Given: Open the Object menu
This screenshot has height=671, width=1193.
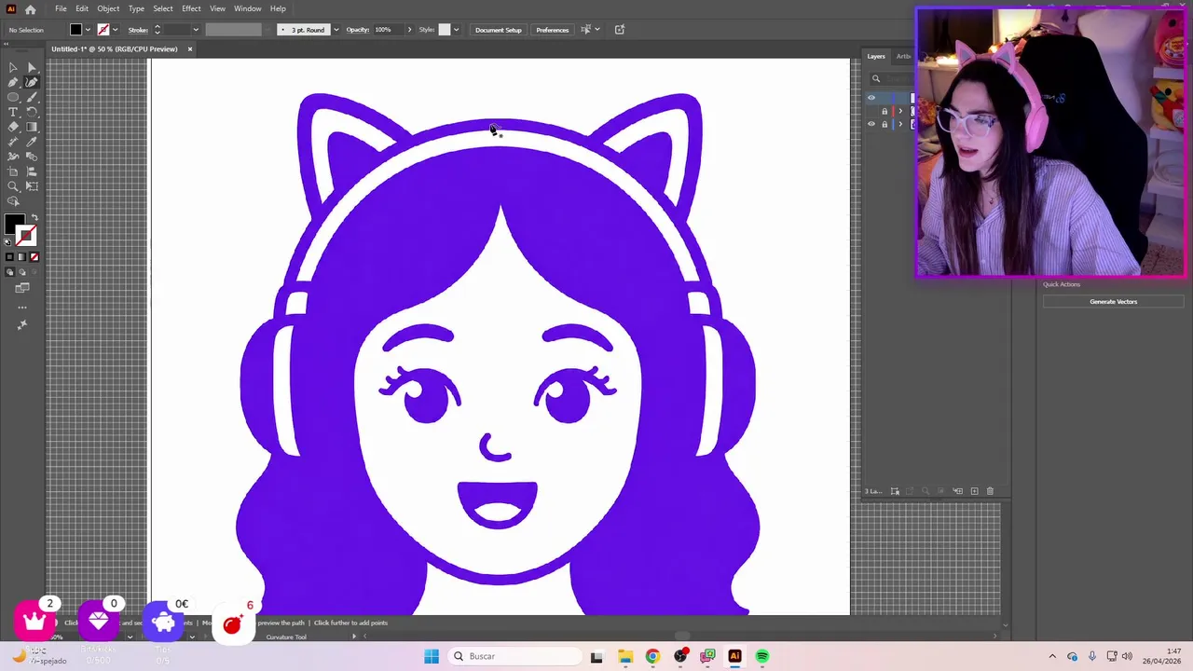Looking at the screenshot, I should [x=108, y=8].
